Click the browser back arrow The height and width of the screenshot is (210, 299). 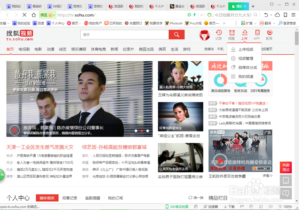tap(8, 15)
